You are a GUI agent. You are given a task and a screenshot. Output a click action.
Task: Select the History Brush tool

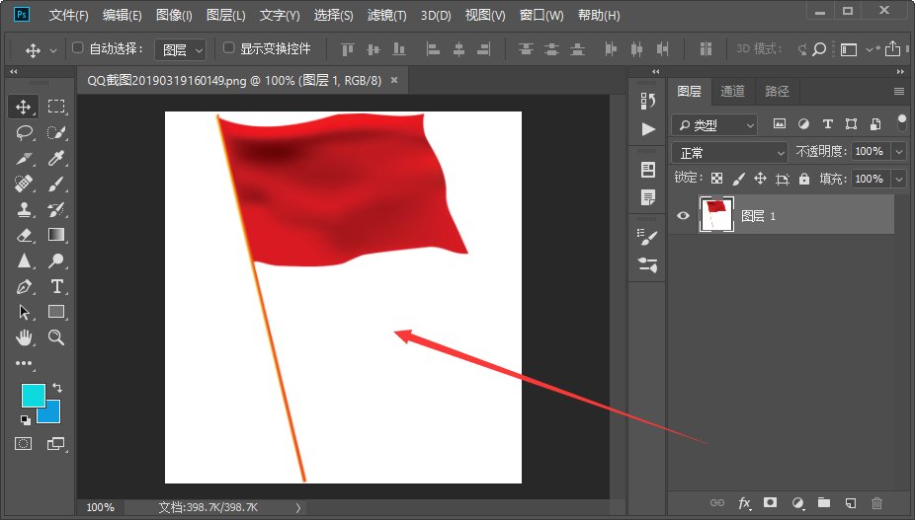point(56,210)
